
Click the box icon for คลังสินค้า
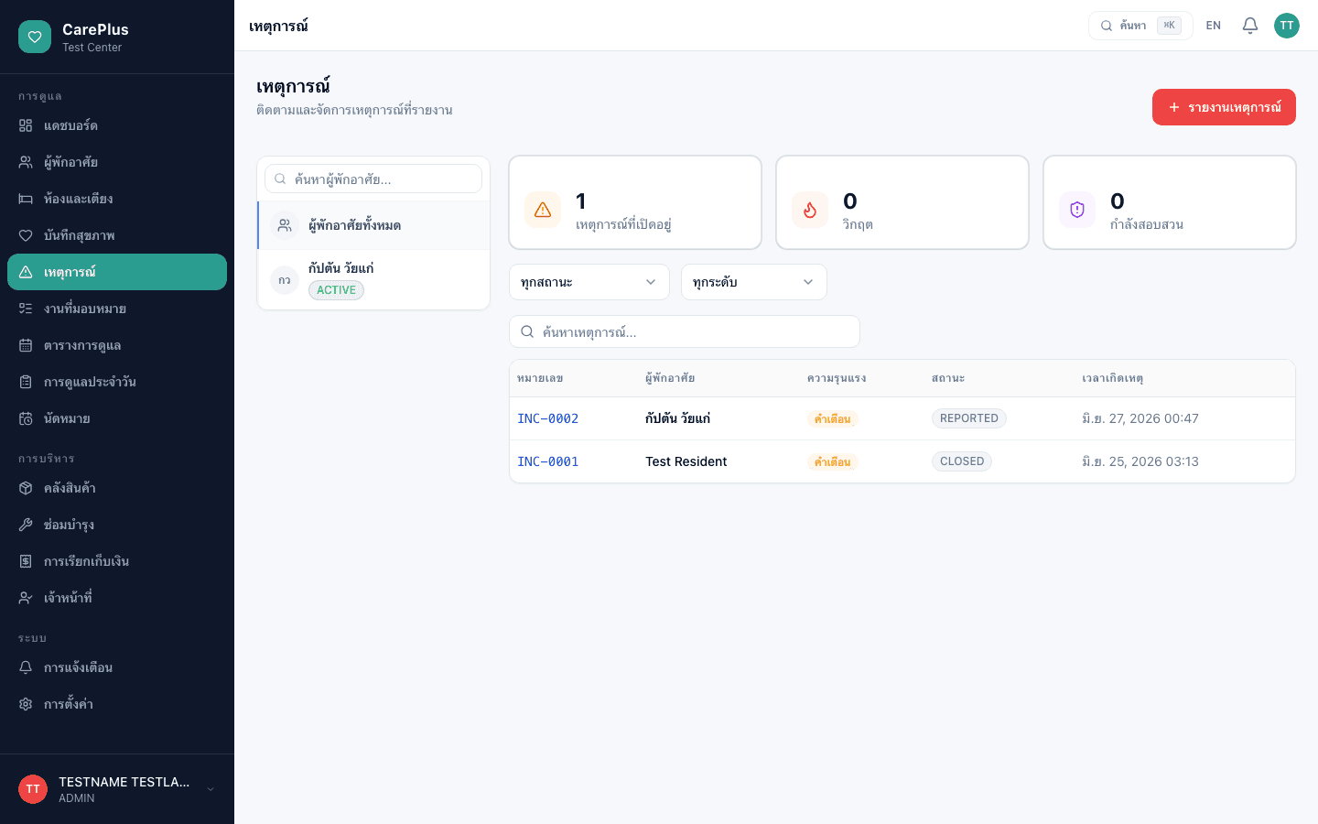coord(26,488)
